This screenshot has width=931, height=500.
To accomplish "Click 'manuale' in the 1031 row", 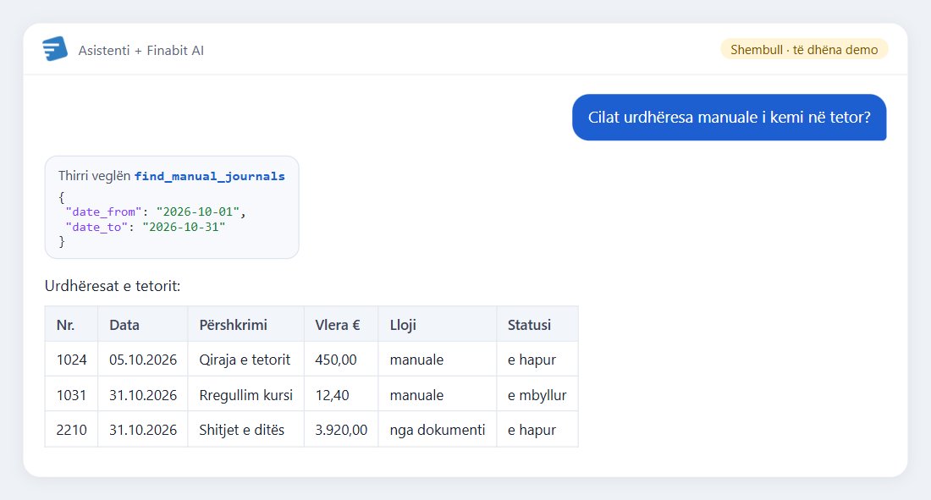I will click(416, 395).
